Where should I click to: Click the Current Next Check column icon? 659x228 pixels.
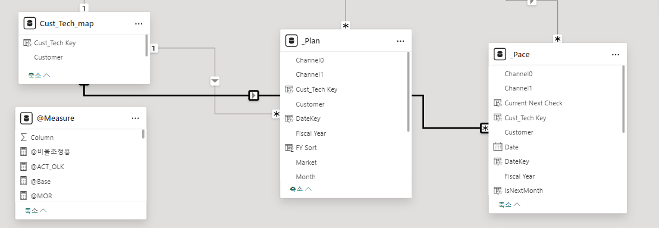[498, 103]
